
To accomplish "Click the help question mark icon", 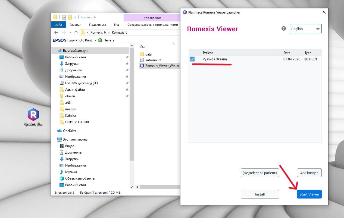I will (284, 29).
